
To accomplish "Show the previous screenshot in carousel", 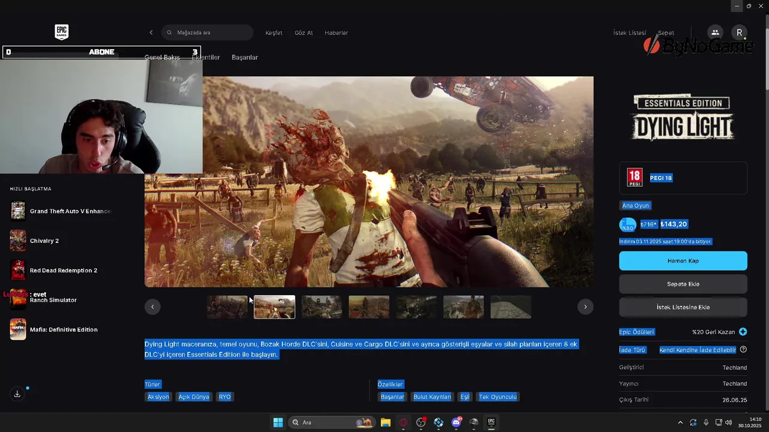I will [x=152, y=307].
